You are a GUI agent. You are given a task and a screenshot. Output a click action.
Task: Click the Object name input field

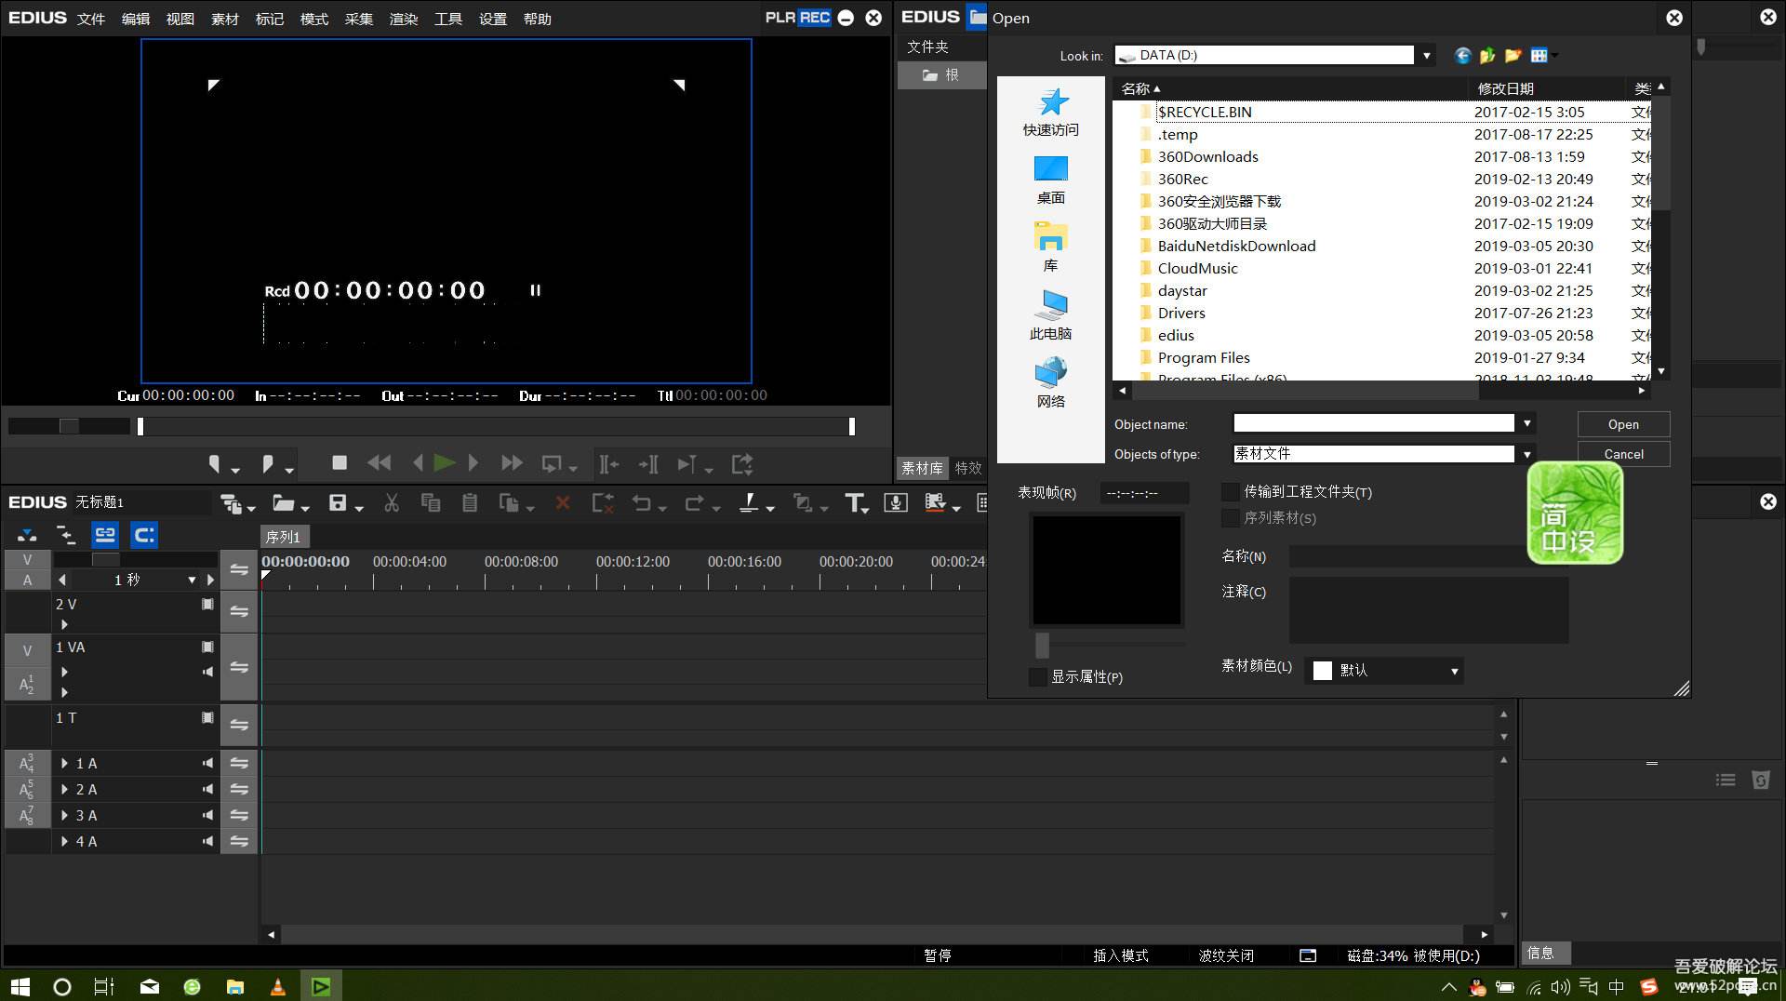click(x=1374, y=423)
